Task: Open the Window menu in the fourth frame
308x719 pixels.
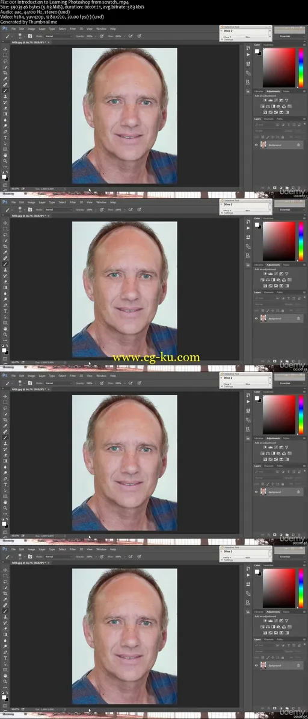Action: click(x=102, y=549)
